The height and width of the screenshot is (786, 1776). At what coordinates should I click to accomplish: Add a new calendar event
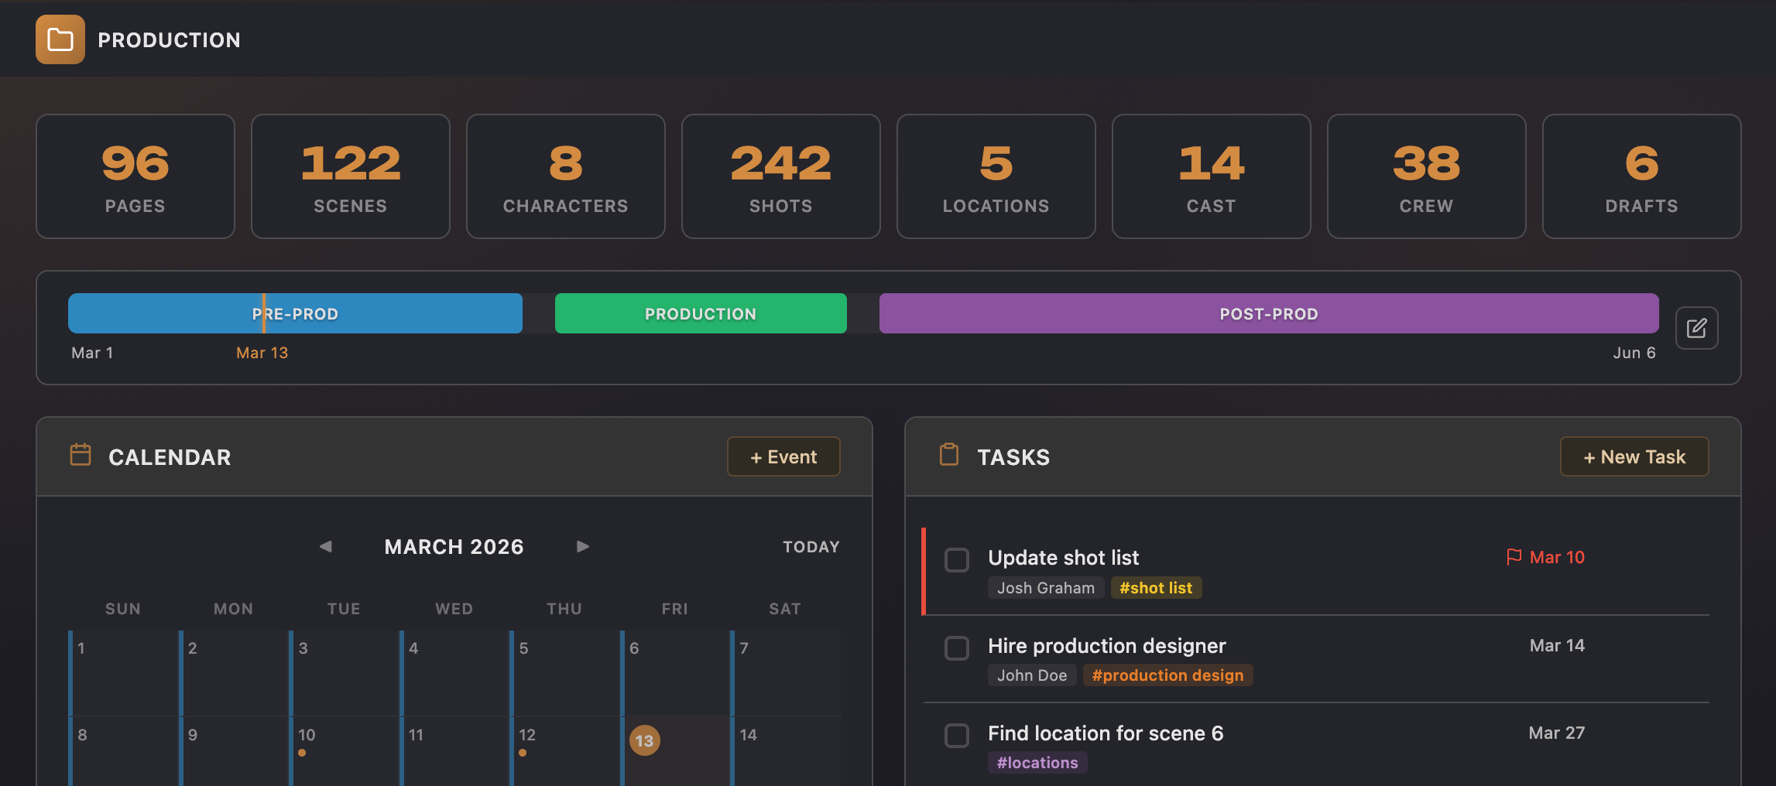tap(783, 456)
